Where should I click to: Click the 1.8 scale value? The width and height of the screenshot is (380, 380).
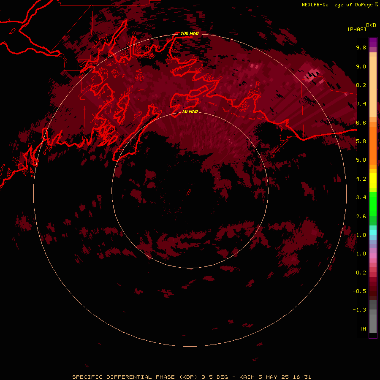point(361,235)
